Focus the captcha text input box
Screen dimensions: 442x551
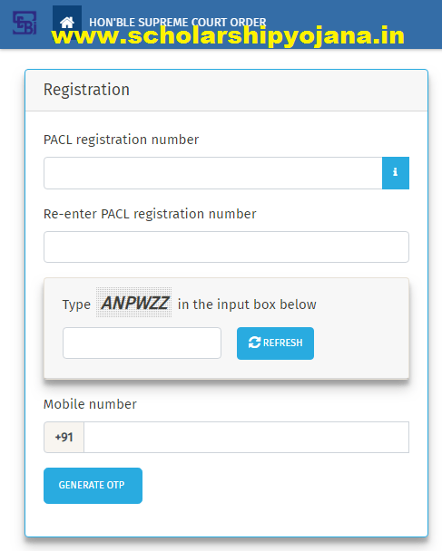(142, 343)
